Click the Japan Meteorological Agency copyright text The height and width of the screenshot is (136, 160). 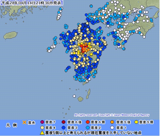(x=112, y=115)
